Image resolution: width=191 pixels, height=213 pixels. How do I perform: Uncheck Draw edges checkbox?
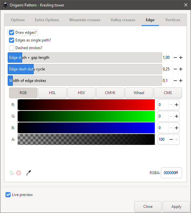click(x=12, y=32)
